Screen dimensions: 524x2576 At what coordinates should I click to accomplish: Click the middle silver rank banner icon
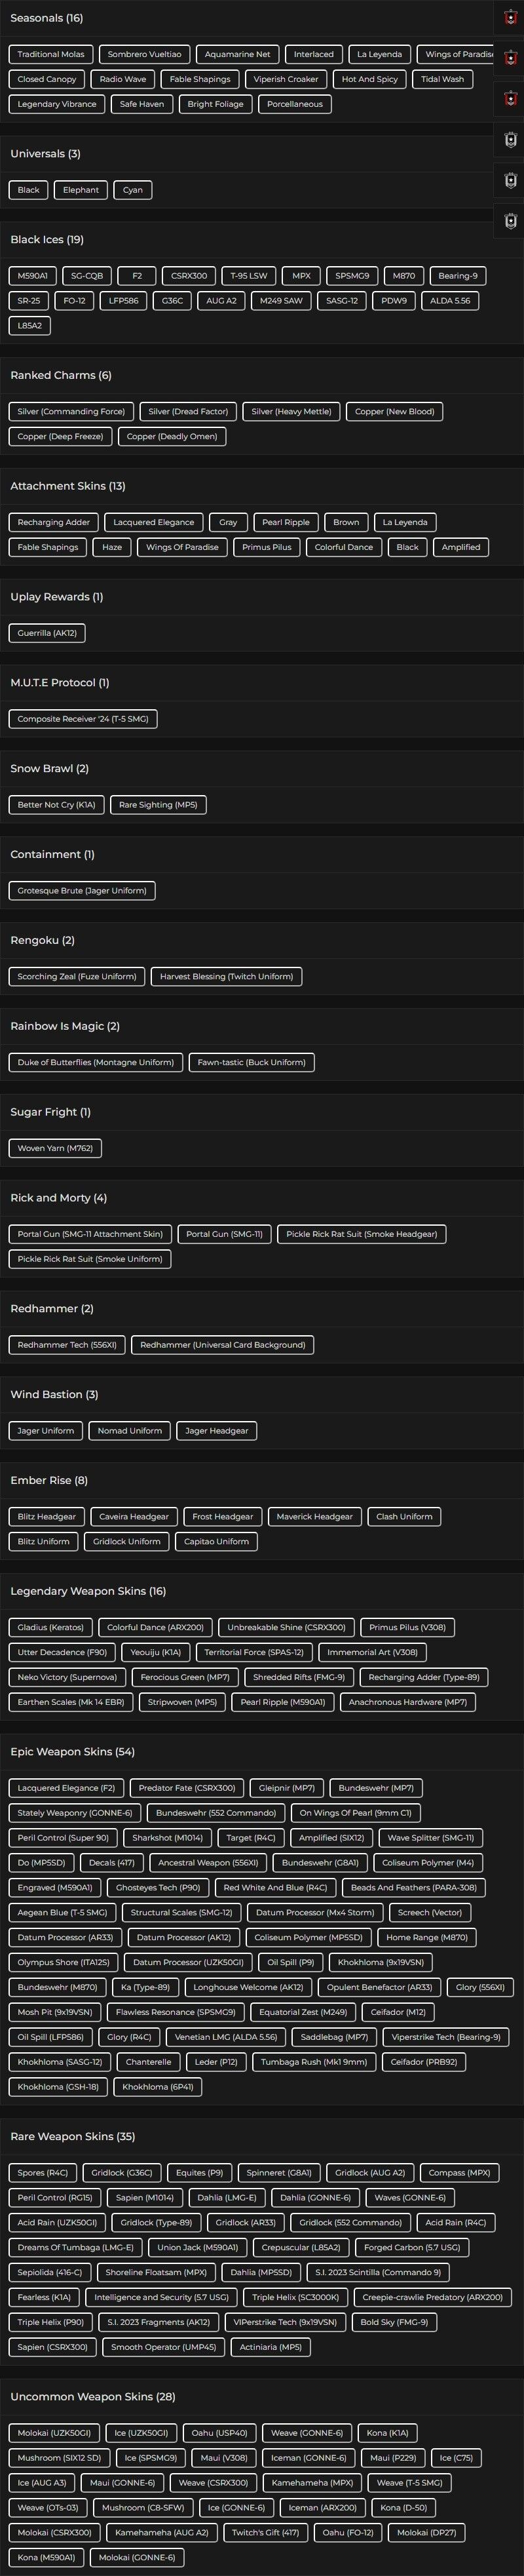[510, 181]
